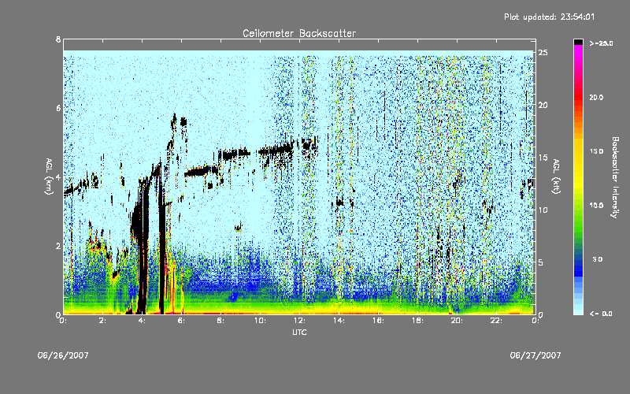The width and height of the screenshot is (630, 394).
Task: Click the "16:" UTC hour tick
Action: (379, 321)
